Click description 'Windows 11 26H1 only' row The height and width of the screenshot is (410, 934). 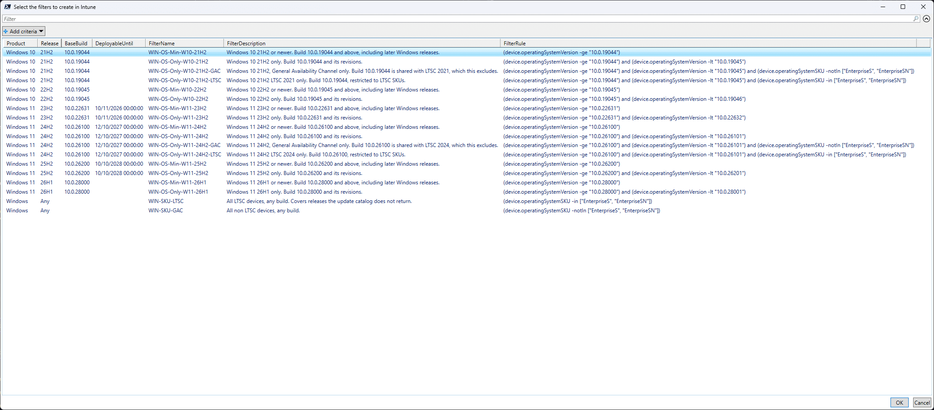point(294,192)
